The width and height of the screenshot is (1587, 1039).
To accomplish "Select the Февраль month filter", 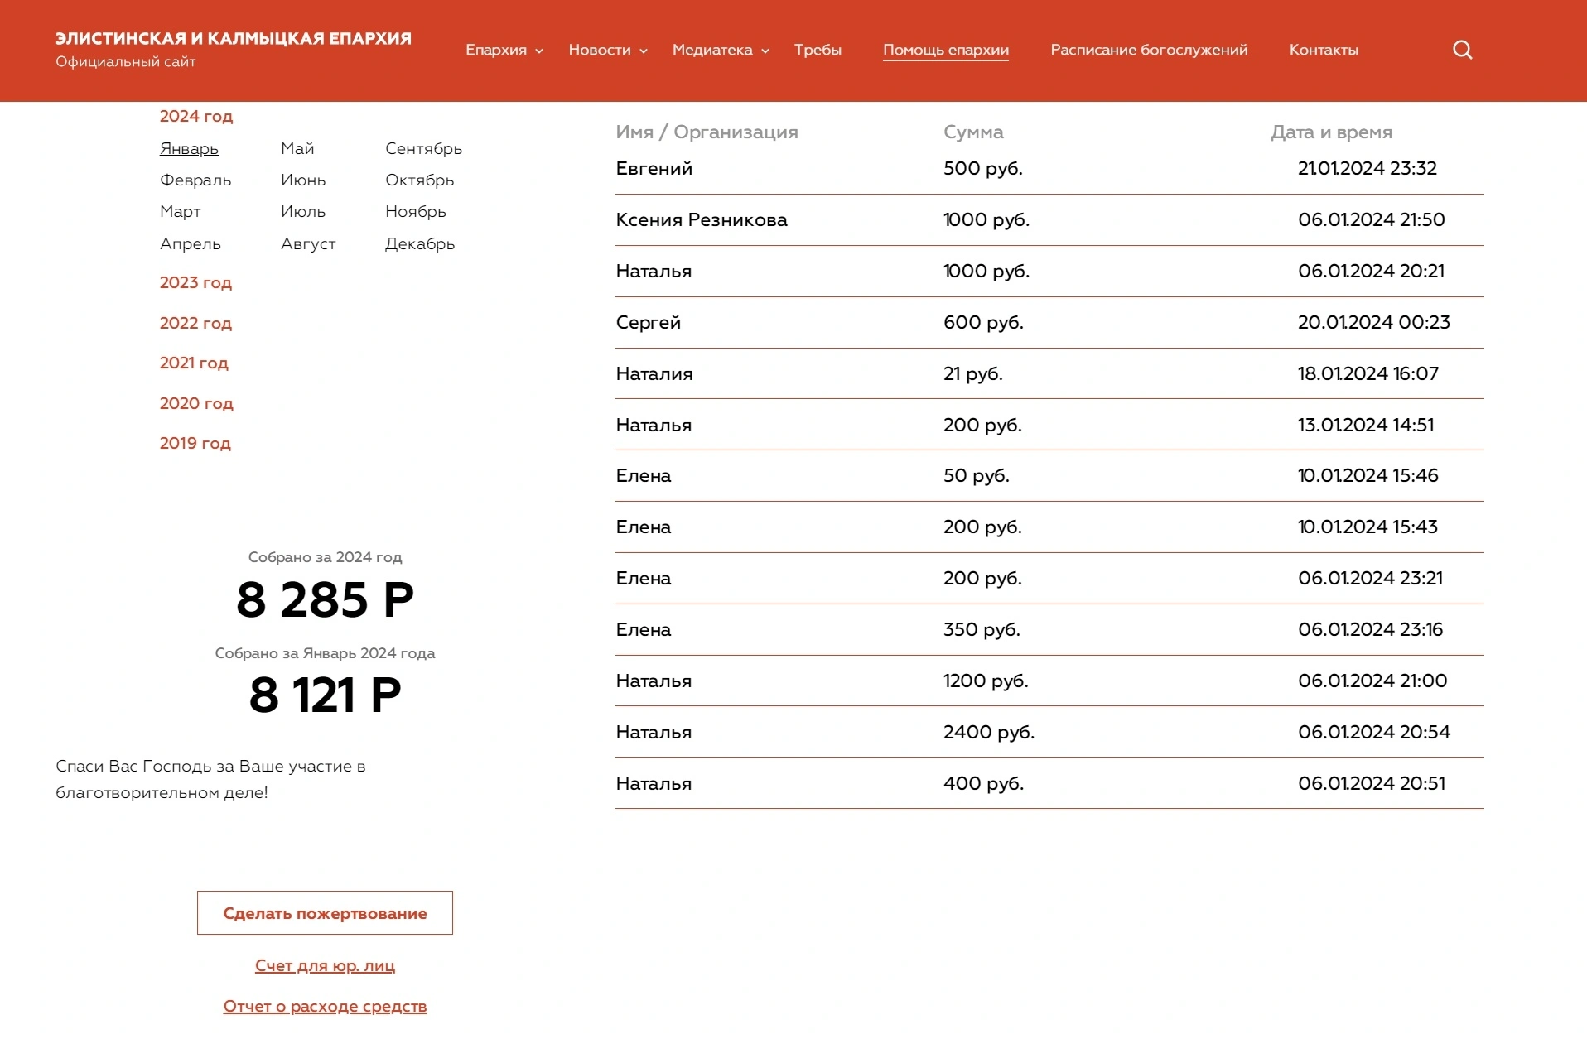I will (x=195, y=180).
